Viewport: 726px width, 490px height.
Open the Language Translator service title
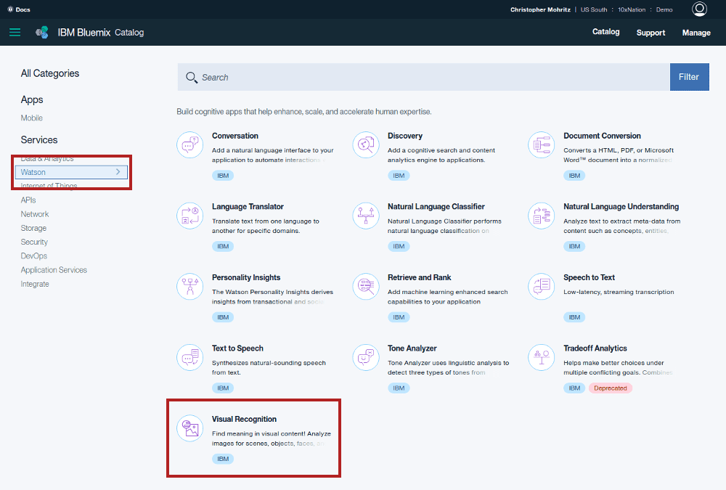[x=248, y=207]
